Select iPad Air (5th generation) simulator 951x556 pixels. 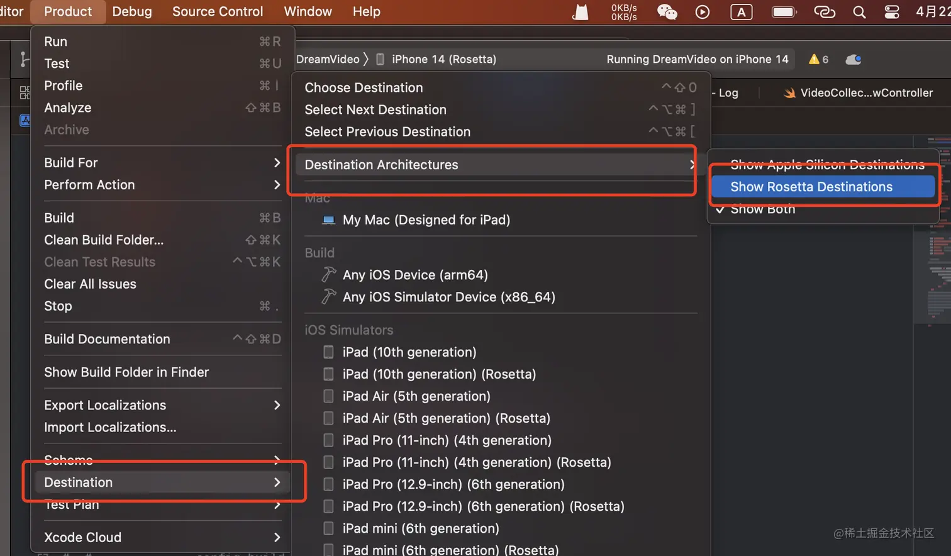501,396
